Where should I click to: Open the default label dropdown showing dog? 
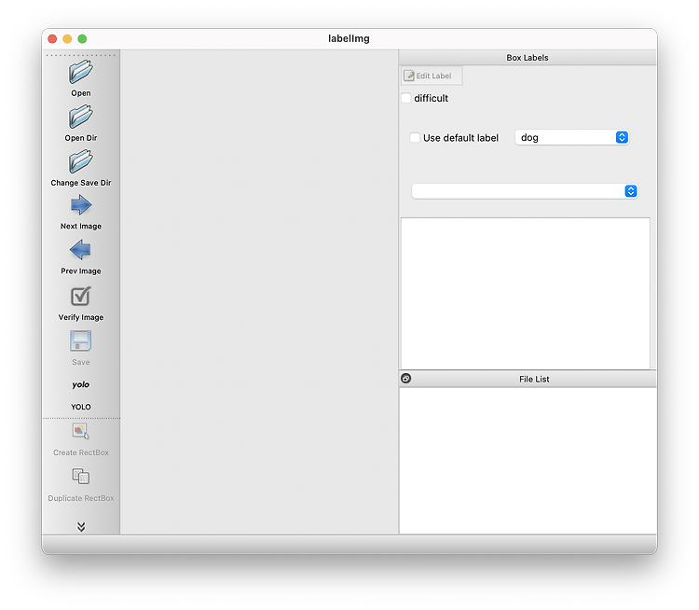coord(572,137)
